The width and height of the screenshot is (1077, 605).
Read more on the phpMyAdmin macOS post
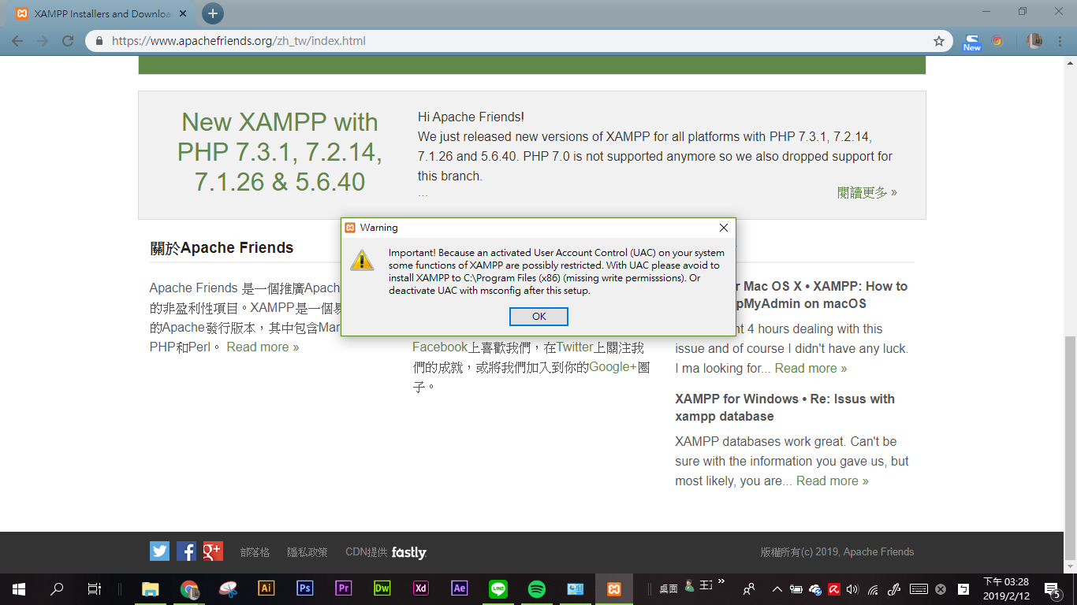coord(811,368)
